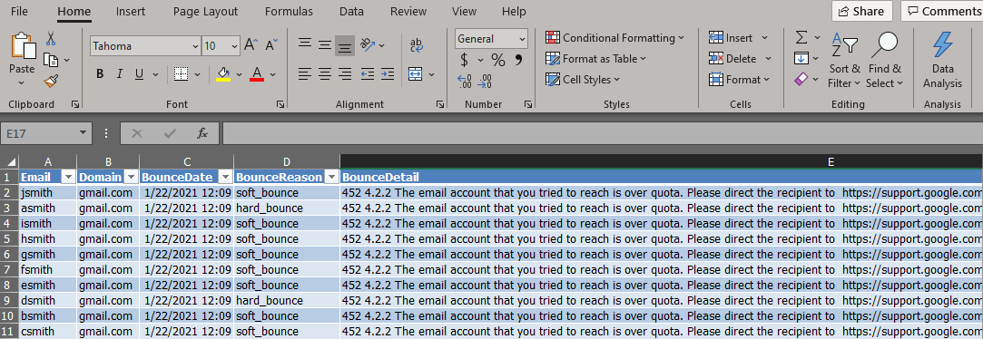Open the Name Box dropdown arrow
Viewport: 983px width, 339px height.
pyautogui.click(x=83, y=133)
